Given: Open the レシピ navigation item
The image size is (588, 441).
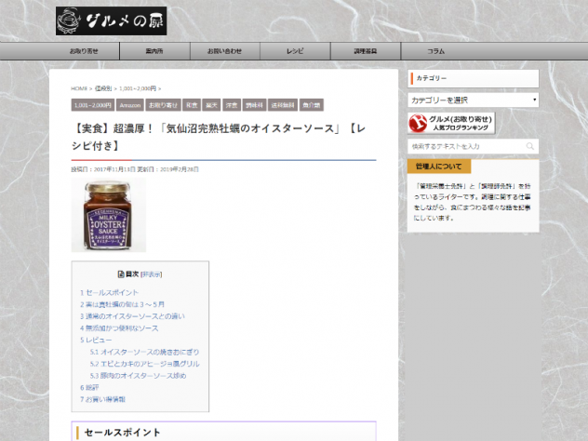Looking at the screenshot, I should click(x=295, y=51).
